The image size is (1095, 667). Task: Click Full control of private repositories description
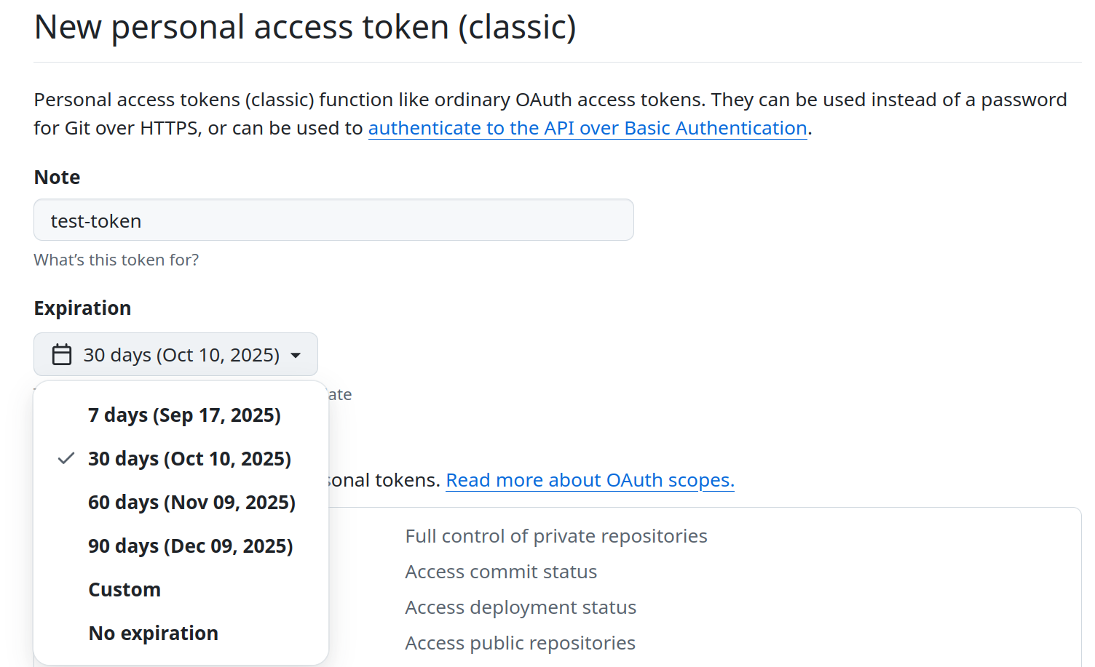pyautogui.click(x=556, y=536)
